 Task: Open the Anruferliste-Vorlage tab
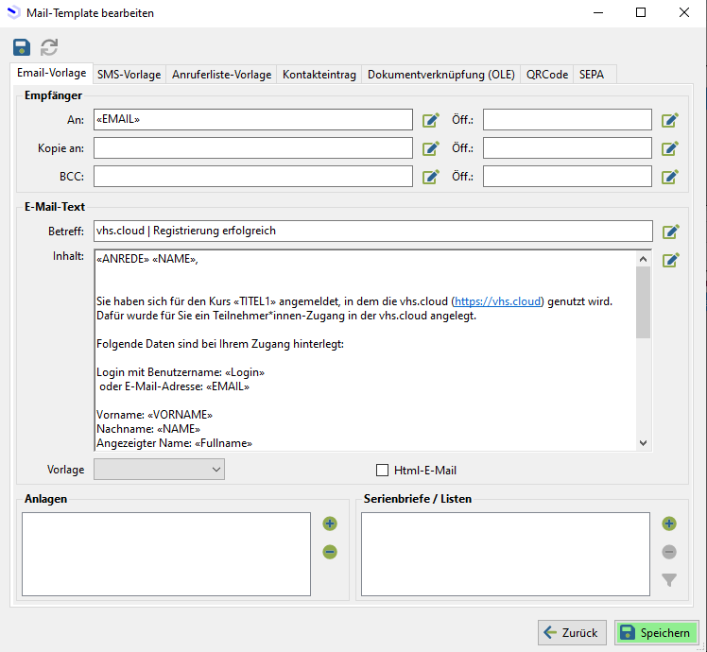221,75
